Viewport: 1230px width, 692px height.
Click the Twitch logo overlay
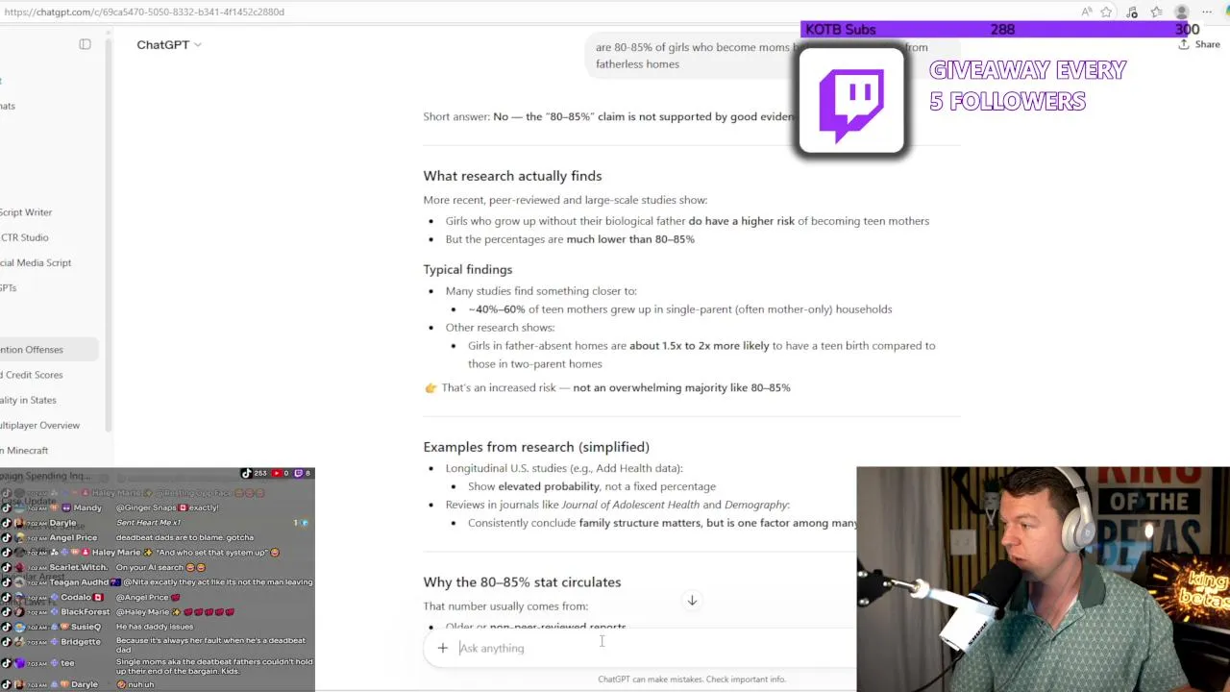pos(851,101)
